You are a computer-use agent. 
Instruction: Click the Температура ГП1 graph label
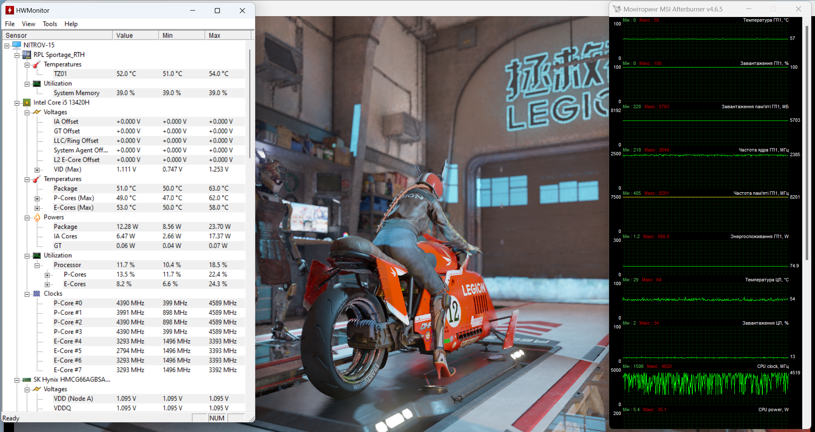tap(766, 20)
